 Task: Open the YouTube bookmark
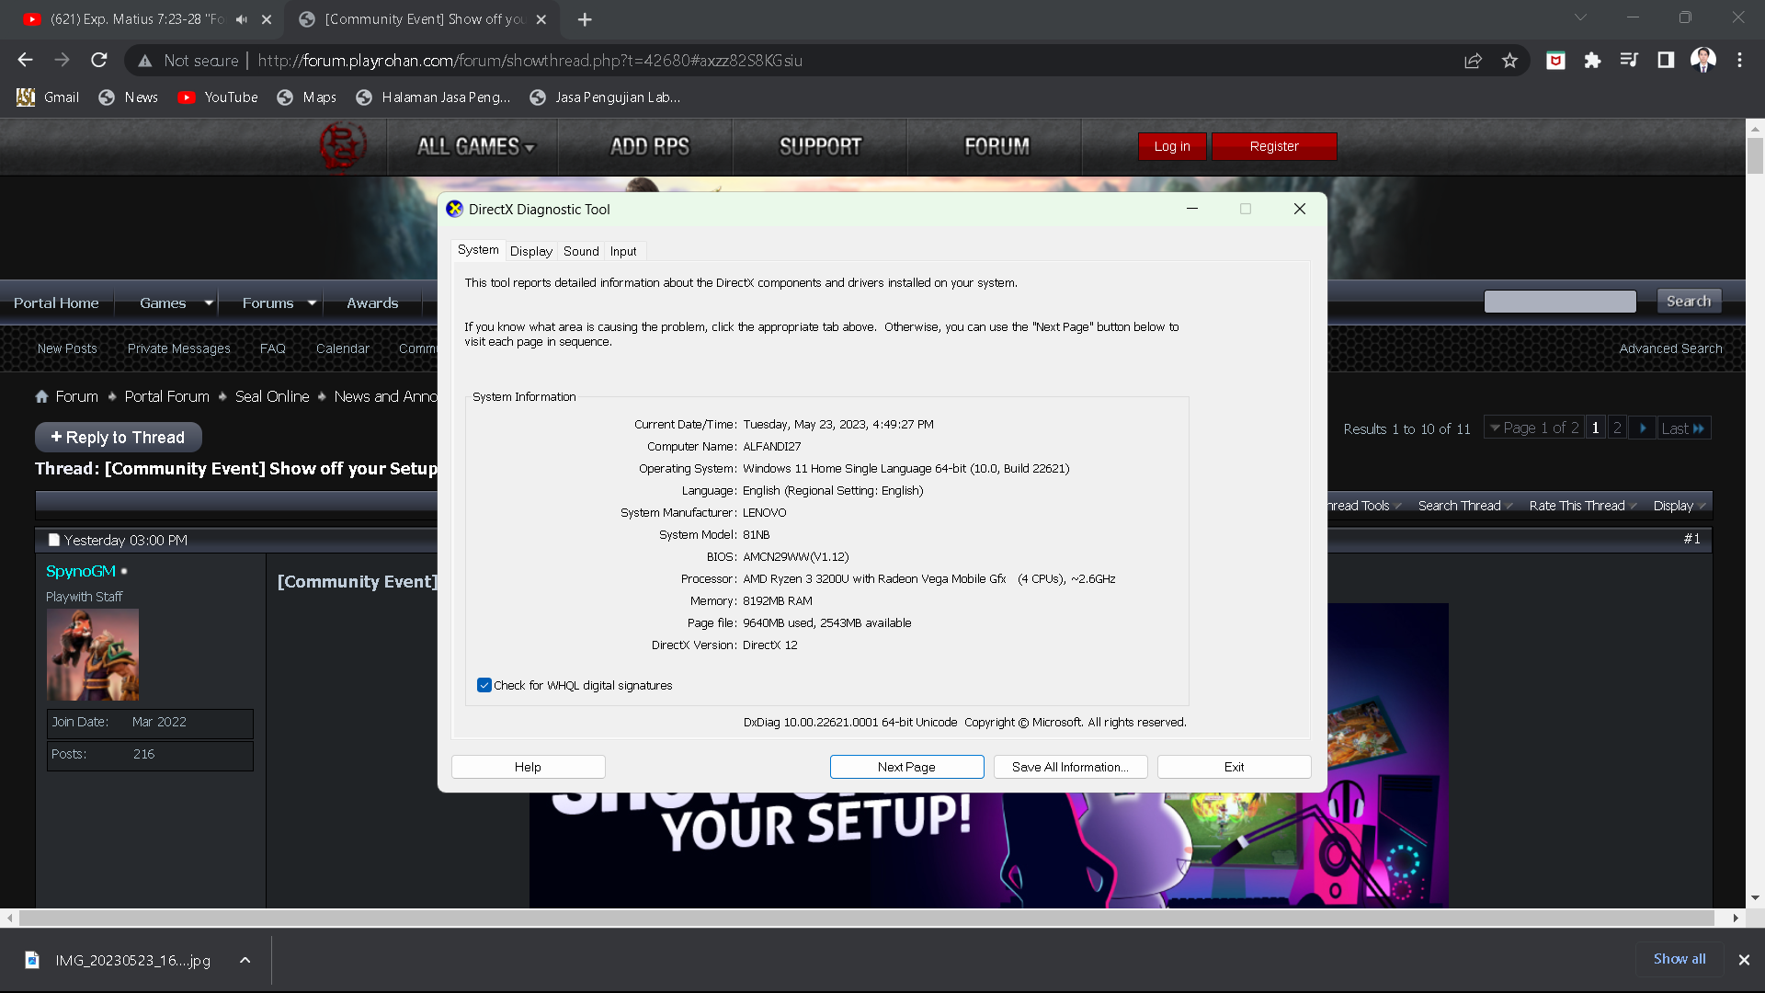point(218,97)
